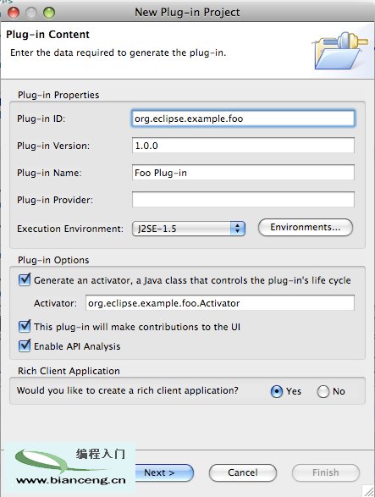Click the resize grip at the window corner
375x497 pixels.
tap(367, 490)
